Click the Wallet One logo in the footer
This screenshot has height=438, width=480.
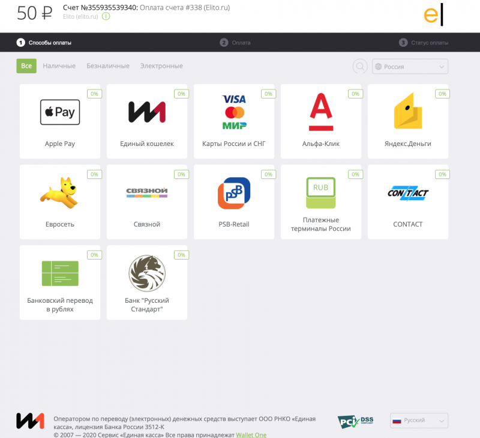point(31,421)
